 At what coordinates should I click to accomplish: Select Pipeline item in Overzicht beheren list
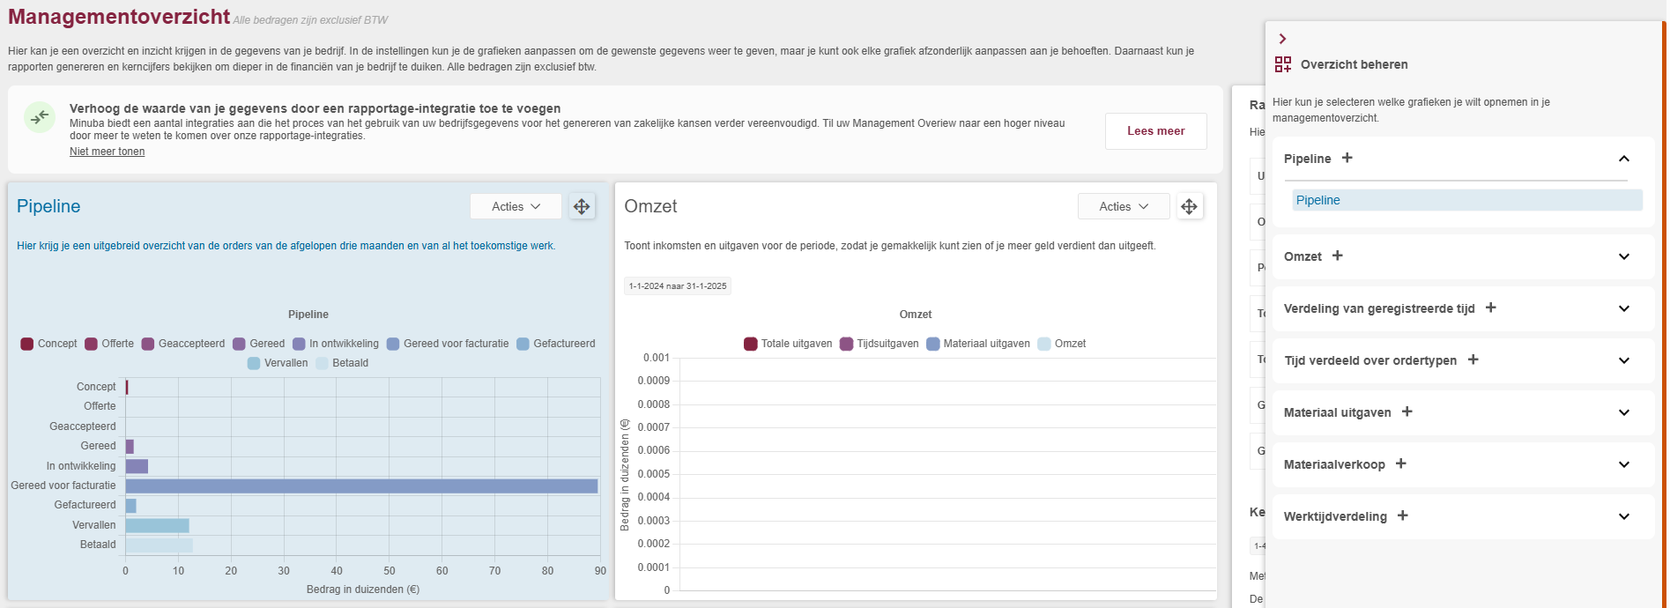tap(1317, 200)
